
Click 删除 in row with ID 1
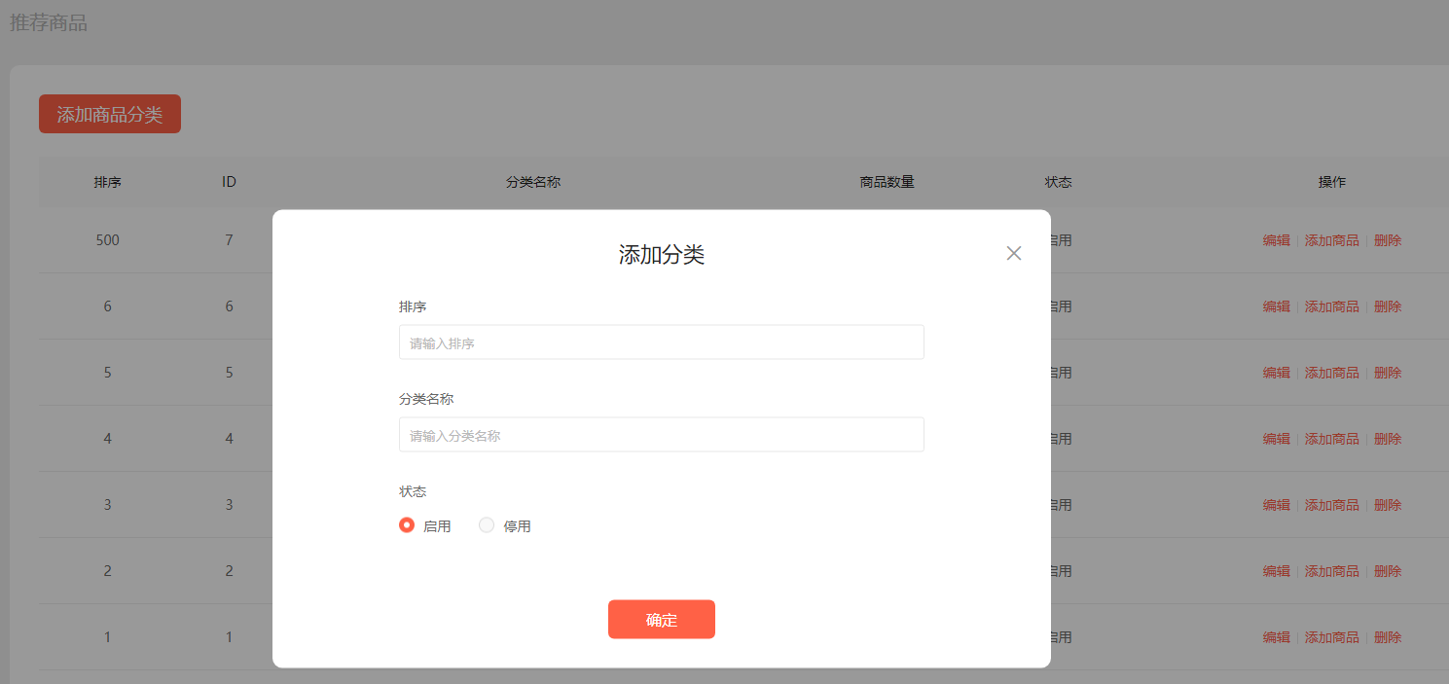click(1388, 637)
